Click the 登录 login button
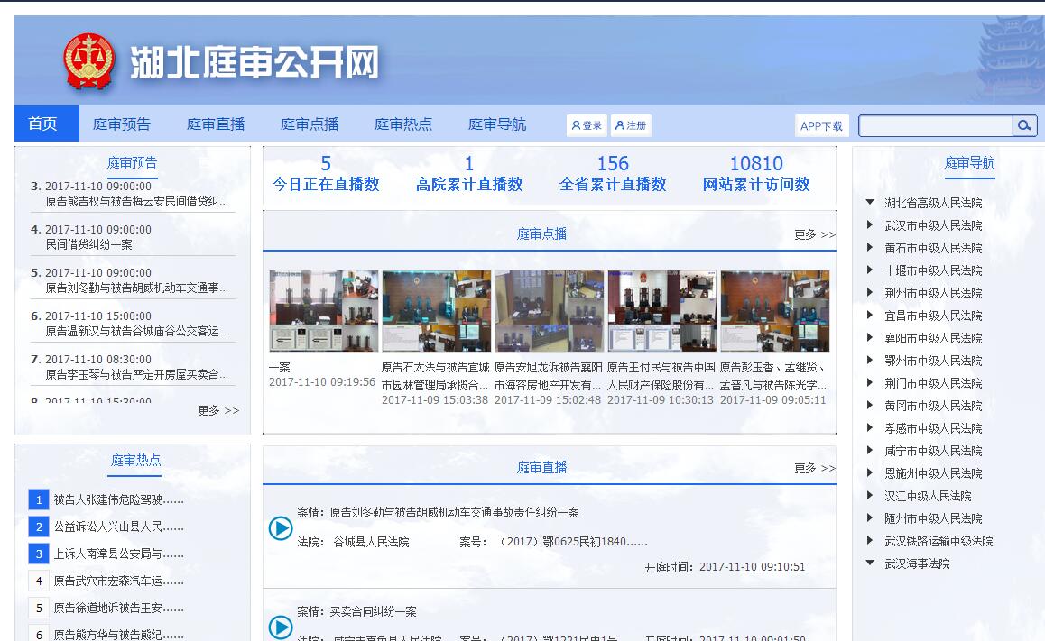This screenshot has width=1045, height=641. [587, 125]
